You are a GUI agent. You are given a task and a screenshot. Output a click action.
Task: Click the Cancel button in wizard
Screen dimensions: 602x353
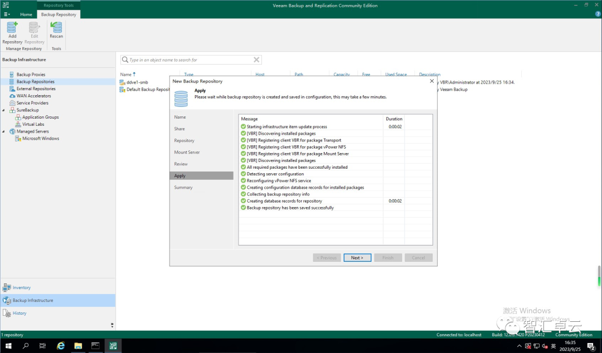[419, 257]
